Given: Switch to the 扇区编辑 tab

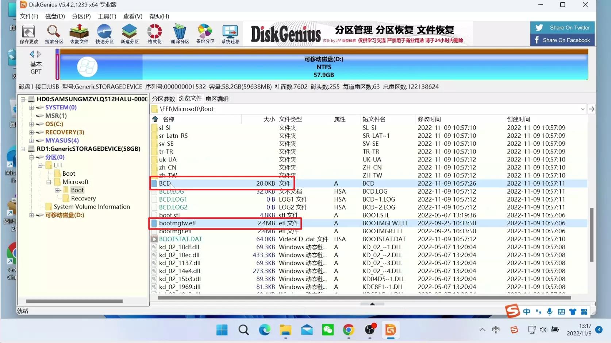Looking at the screenshot, I should [217, 98].
